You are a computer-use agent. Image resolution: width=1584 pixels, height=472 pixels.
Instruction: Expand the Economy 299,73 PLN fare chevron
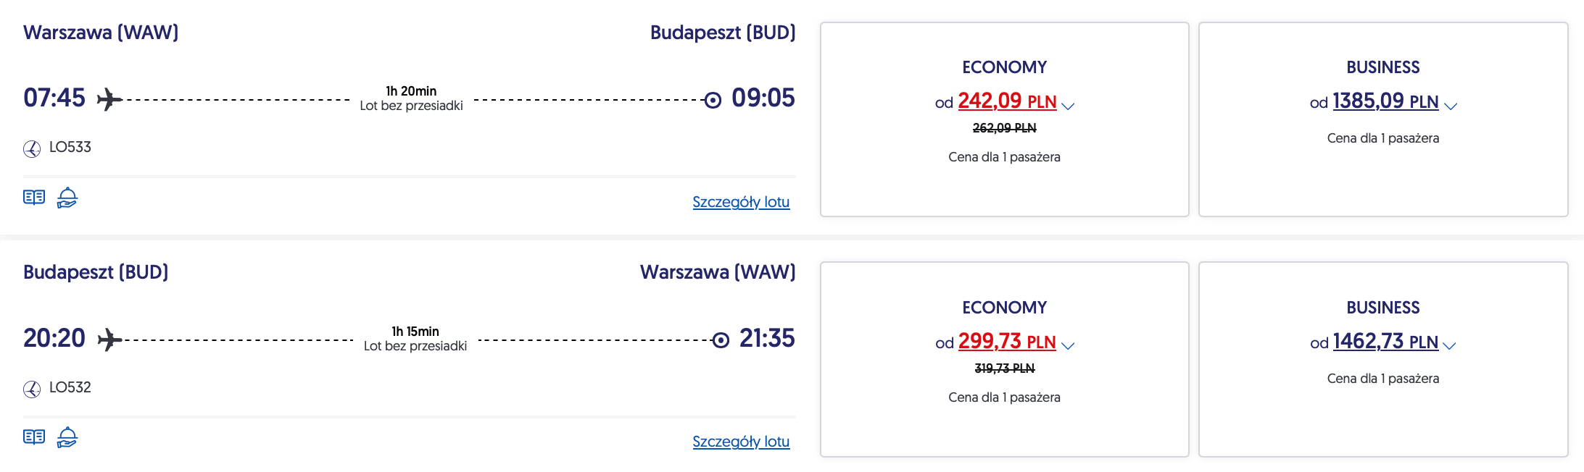(1068, 346)
